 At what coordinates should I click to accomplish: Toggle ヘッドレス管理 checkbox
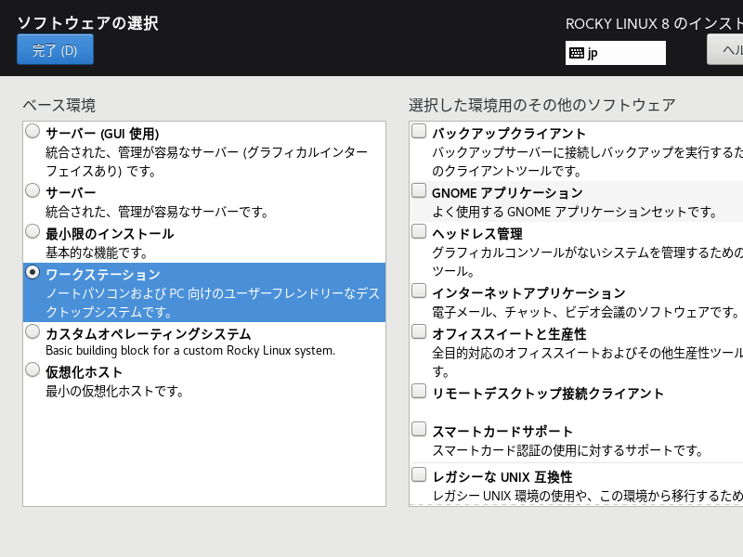coord(419,231)
